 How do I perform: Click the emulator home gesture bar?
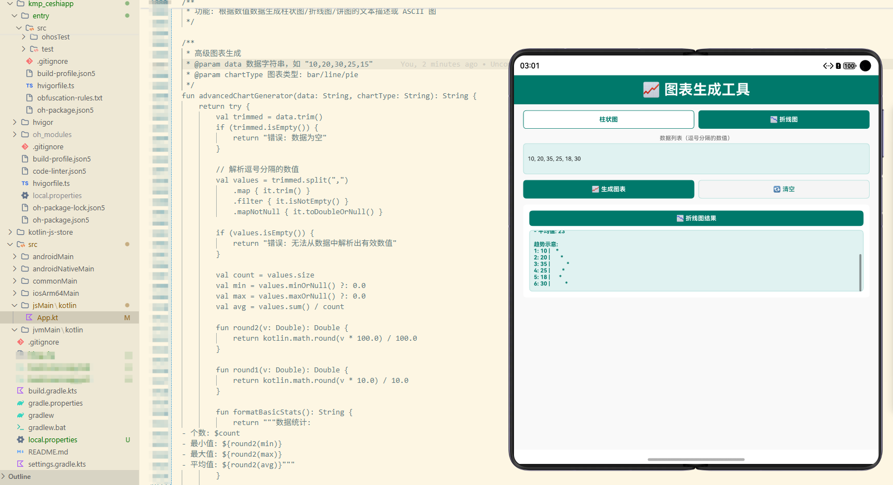696,459
